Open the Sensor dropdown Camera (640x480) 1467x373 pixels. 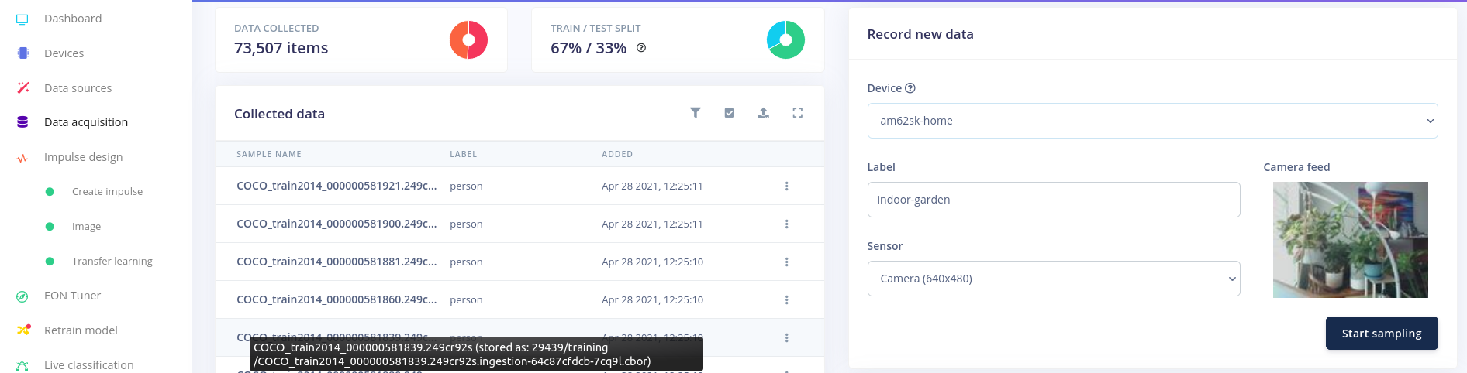(1053, 279)
